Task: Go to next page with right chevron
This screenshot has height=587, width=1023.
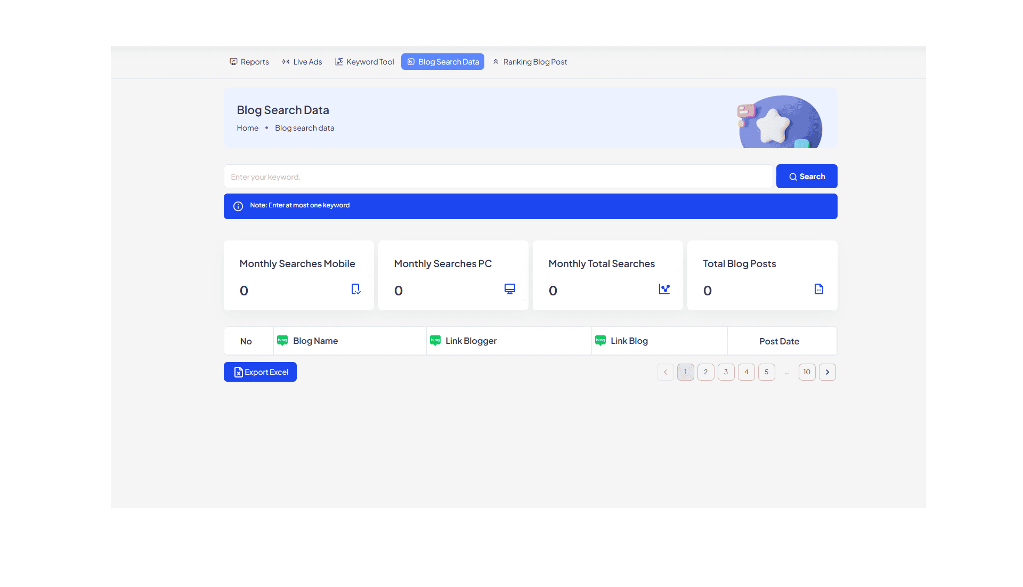Action: pos(827,372)
